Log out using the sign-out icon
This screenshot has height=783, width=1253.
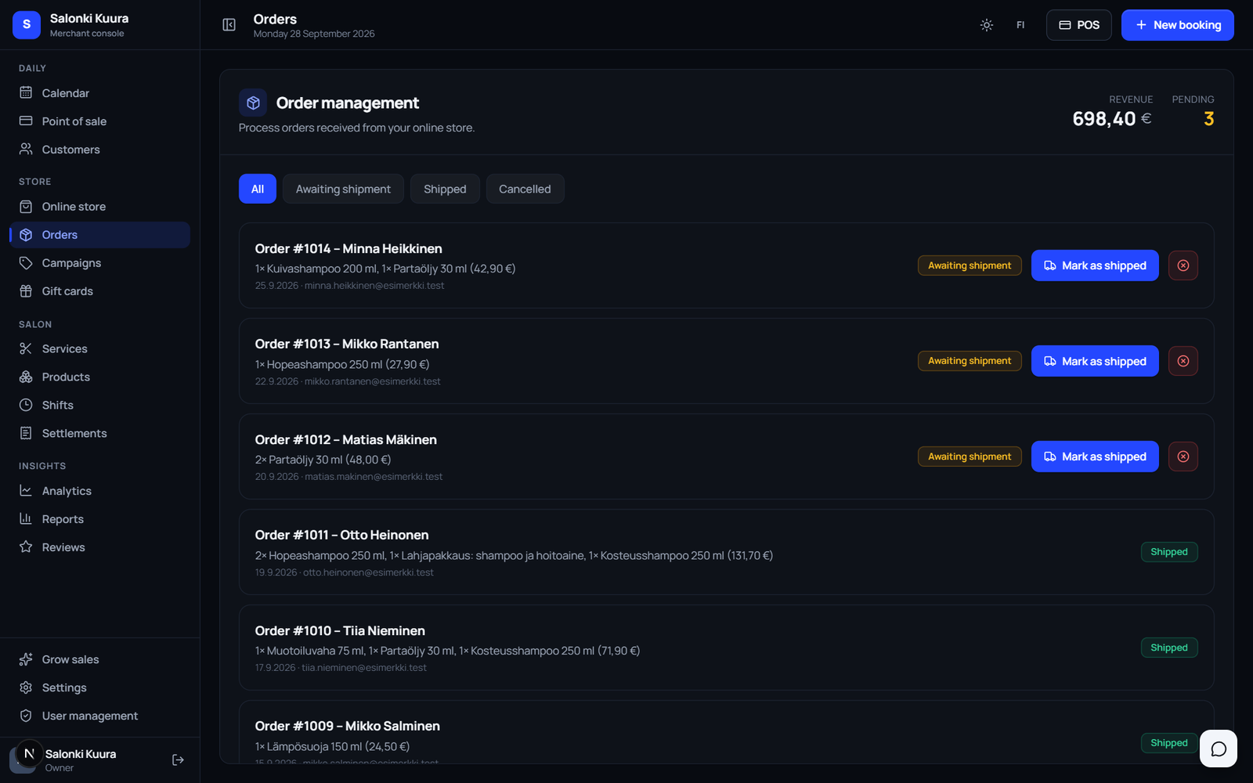[178, 760]
